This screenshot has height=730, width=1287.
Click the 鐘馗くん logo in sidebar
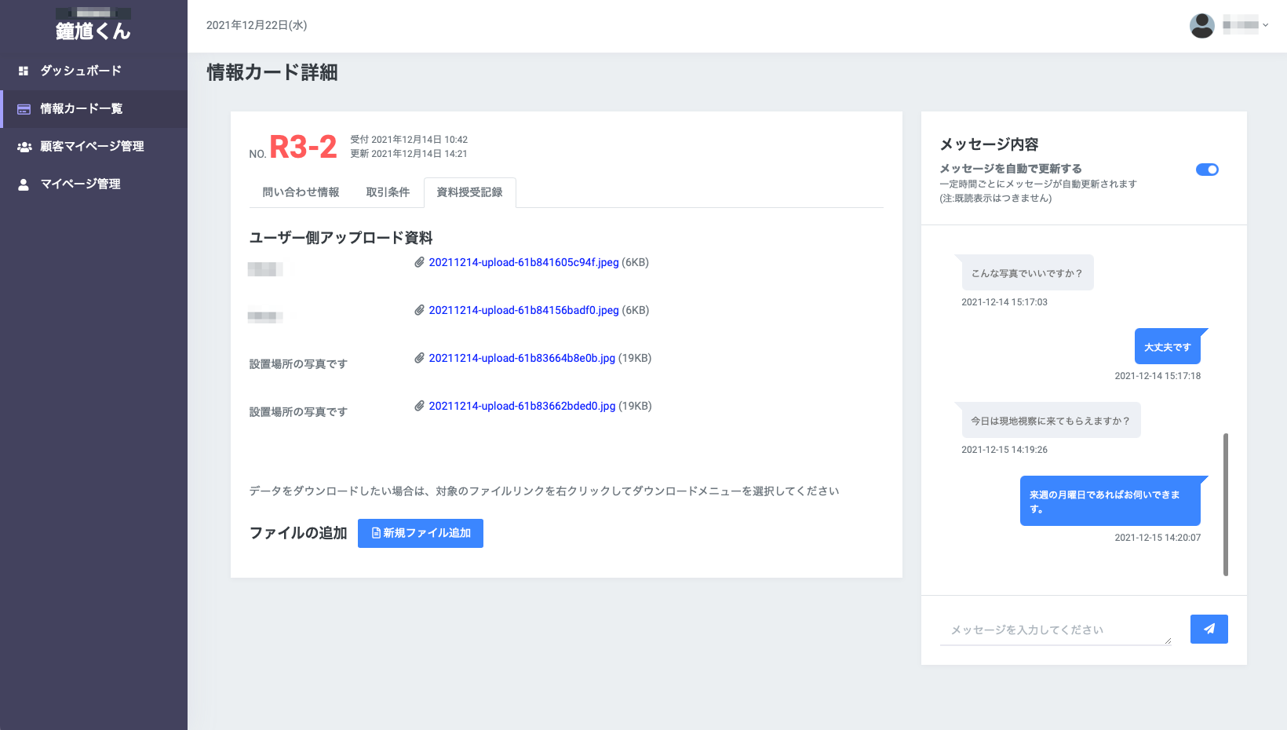(93, 31)
